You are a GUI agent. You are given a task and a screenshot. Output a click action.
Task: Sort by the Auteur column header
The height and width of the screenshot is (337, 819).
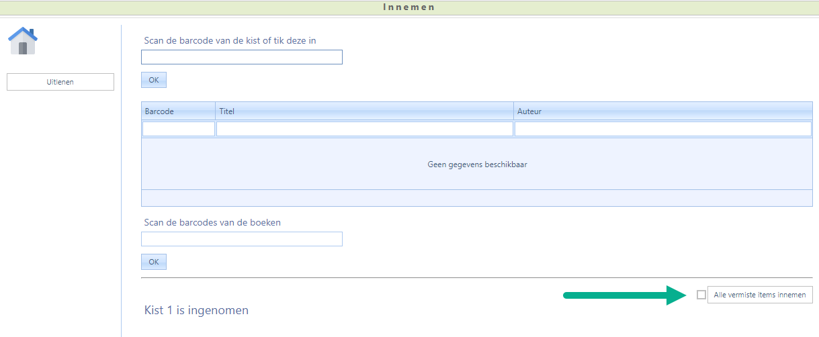click(662, 111)
